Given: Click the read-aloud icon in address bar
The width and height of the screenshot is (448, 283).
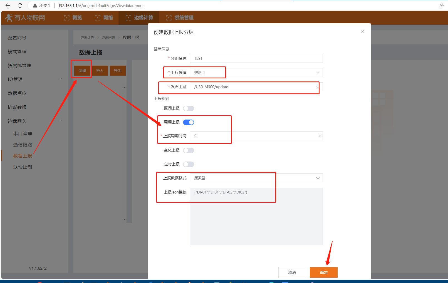Looking at the screenshot, I should pyautogui.click(x=441, y=6).
